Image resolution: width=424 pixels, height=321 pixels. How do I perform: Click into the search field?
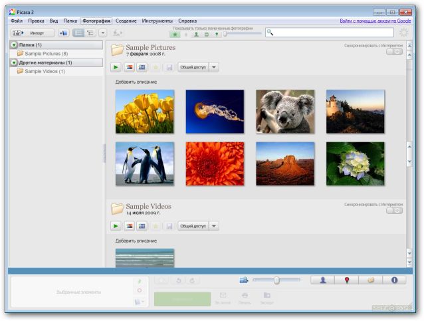pyautogui.click(x=330, y=33)
